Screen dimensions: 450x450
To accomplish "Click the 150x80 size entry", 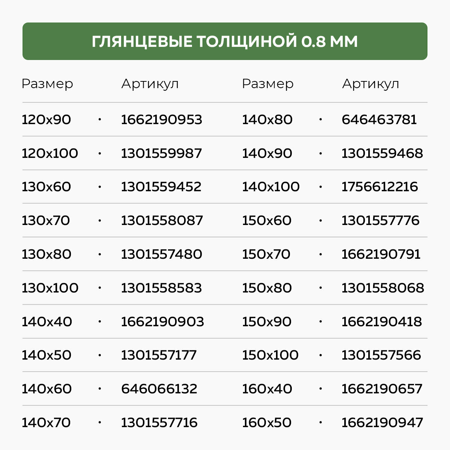I will coord(267,288).
